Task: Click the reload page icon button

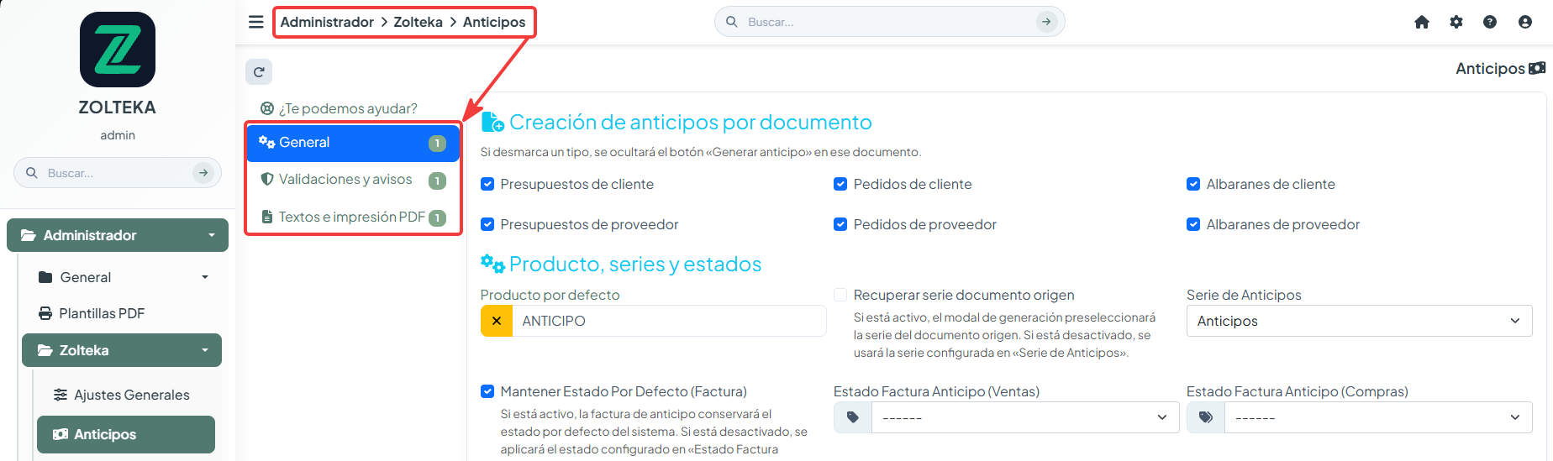Action: coord(259,72)
